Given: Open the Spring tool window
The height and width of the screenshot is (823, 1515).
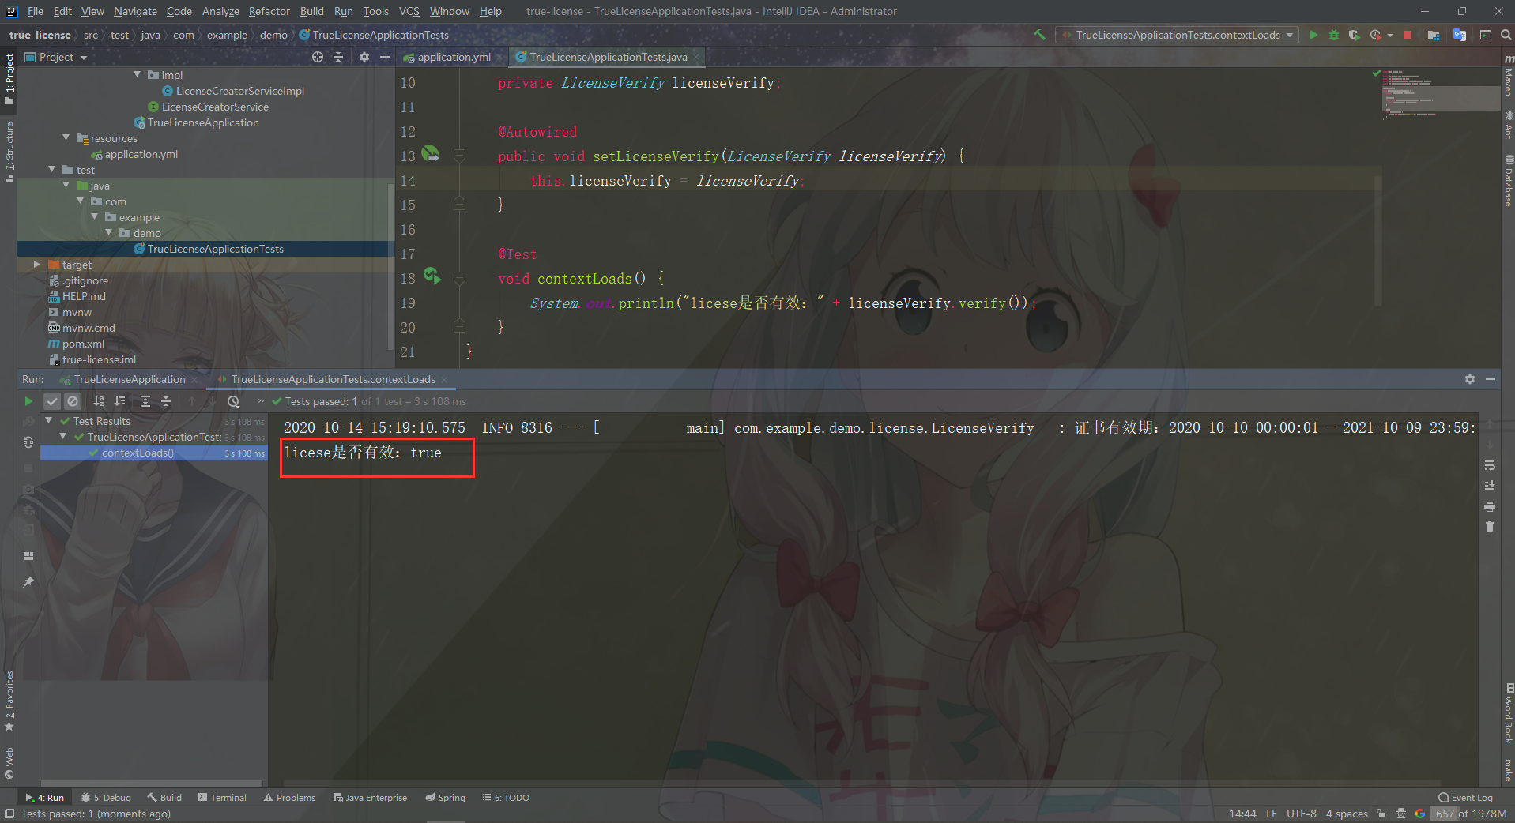Looking at the screenshot, I should (445, 798).
